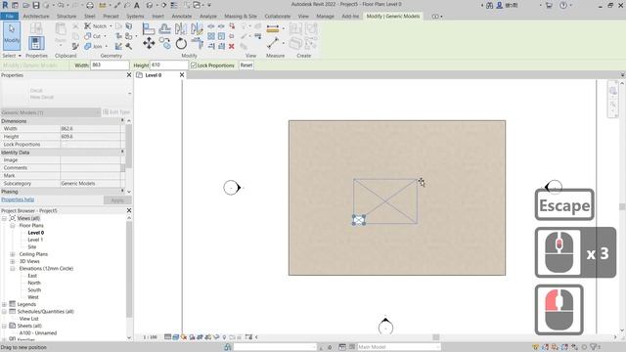Viewport: 626px width, 352px height.
Task: Activate the Move tool
Action: 149,43
